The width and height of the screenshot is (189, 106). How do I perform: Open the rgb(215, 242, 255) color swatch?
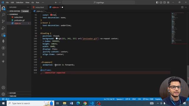[56, 39]
